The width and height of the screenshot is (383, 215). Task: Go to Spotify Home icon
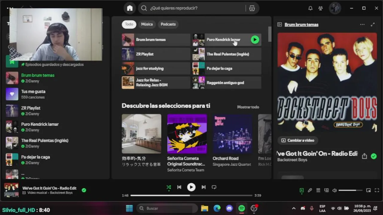[x=130, y=8]
